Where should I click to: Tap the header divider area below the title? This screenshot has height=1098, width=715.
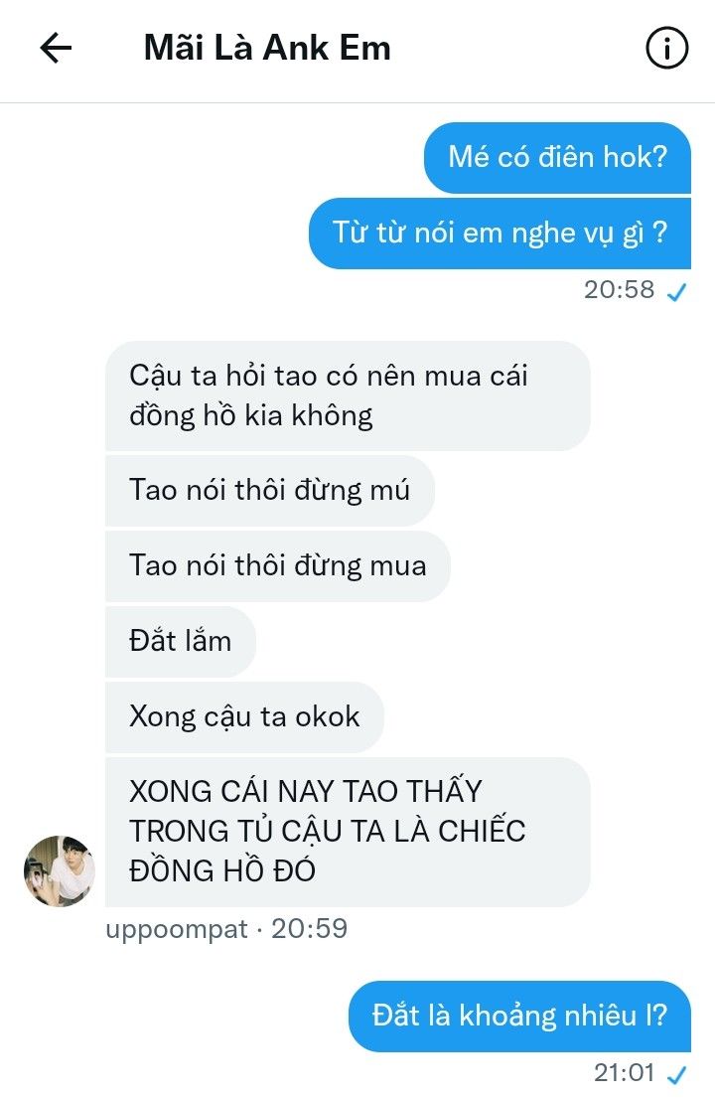click(x=357, y=103)
